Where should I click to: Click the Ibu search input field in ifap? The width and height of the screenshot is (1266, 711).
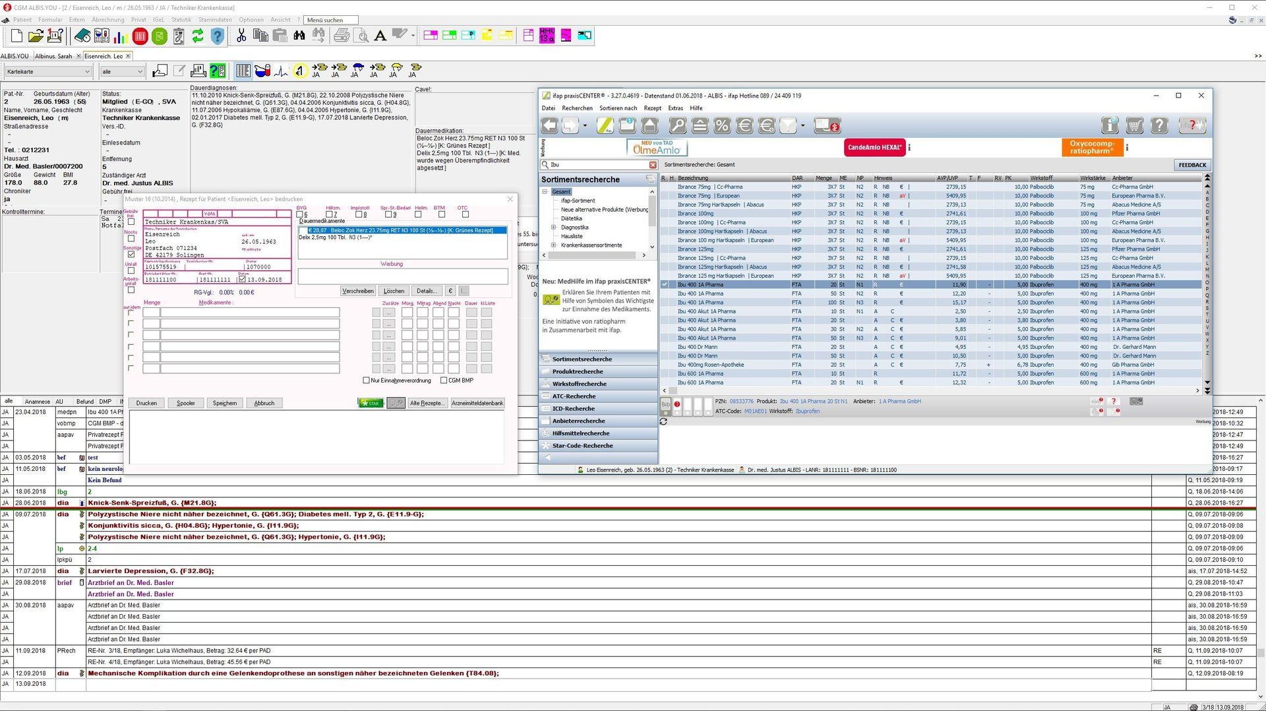click(x=598, y=165)
